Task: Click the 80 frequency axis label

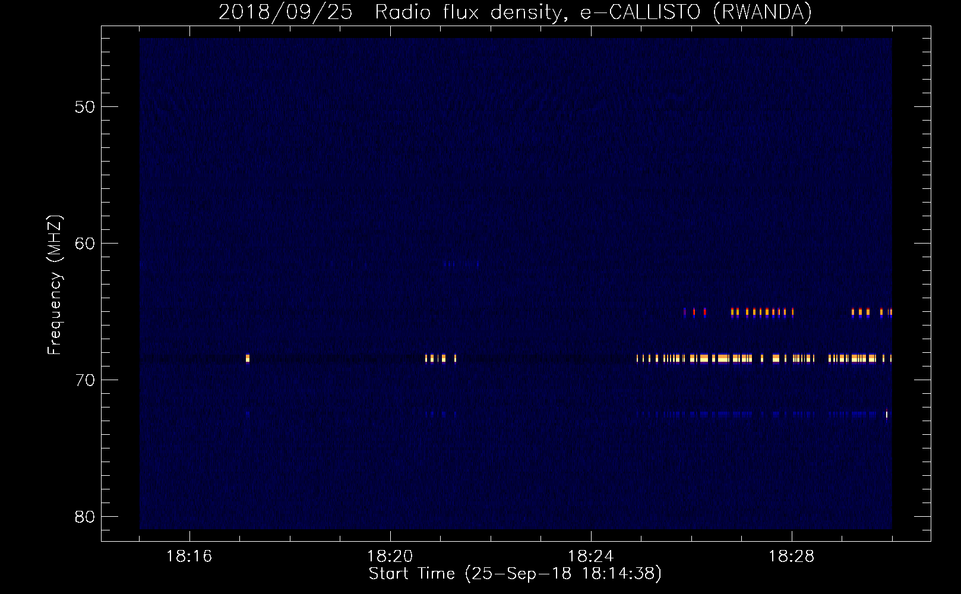Action: 86,516
